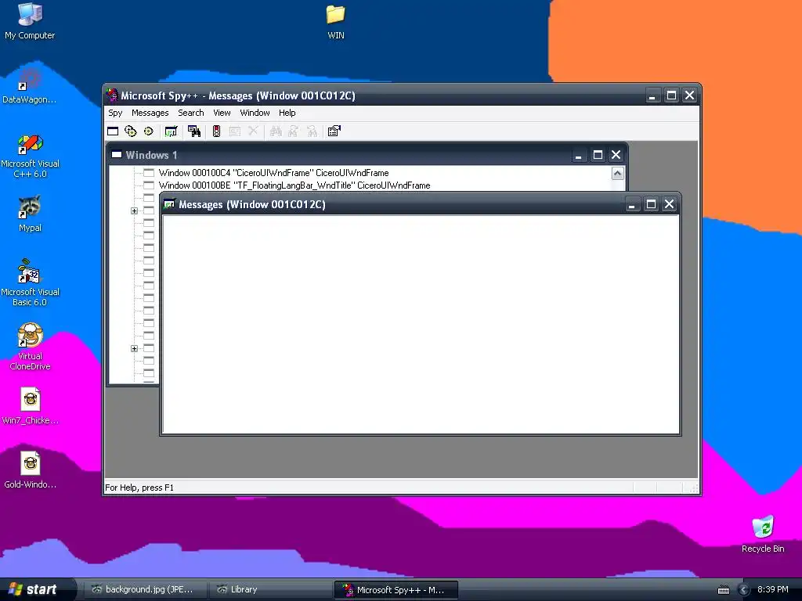Click the Messages window title bar icon
This screenshot has width=802, height=601.
click(x=169, y=204)
